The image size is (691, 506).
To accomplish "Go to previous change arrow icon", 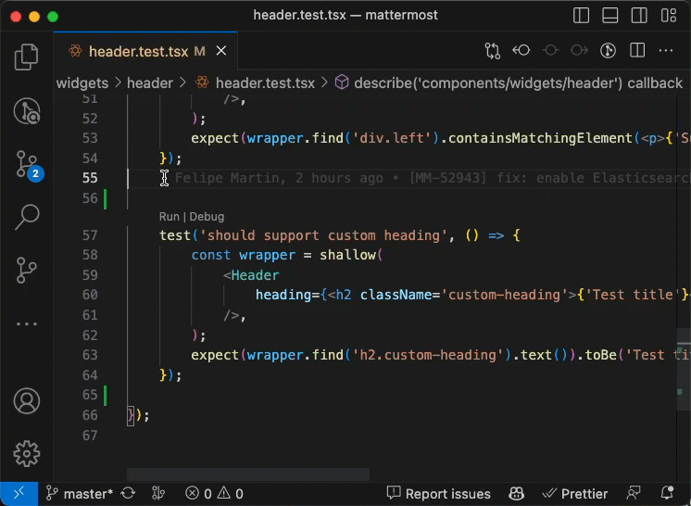I will click(x=521, y=50).
